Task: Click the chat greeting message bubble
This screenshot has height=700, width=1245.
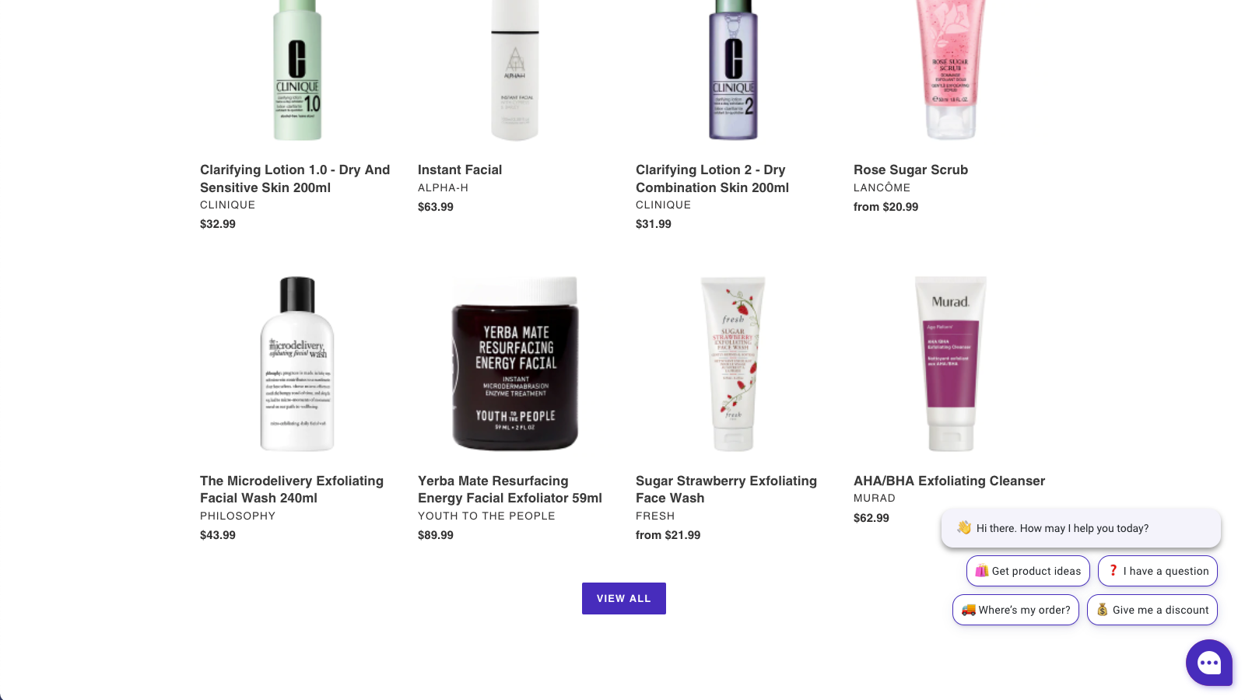Action: coord(1081,528)
